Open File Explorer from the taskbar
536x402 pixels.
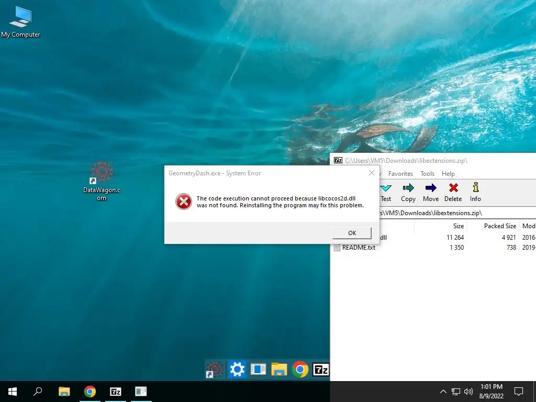coord(64,392)
